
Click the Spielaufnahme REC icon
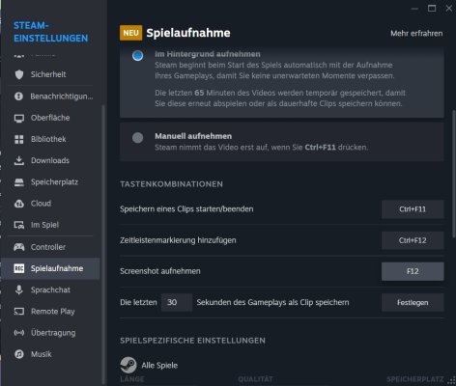click(x=19, y=268)
